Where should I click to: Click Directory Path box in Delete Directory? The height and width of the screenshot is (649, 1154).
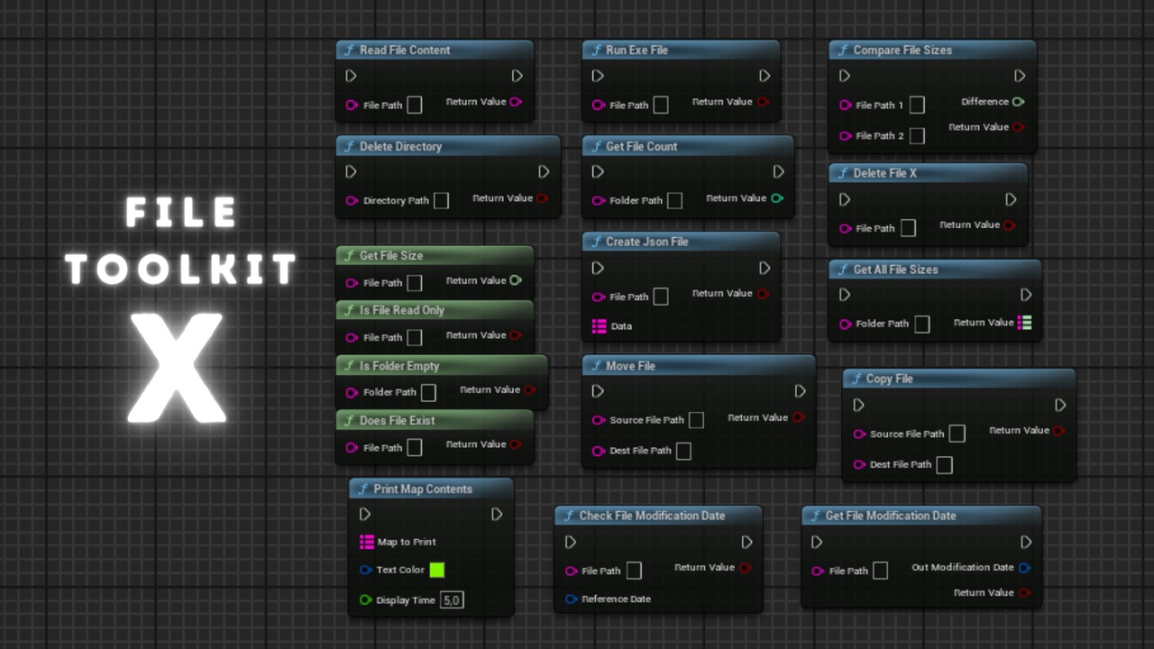(441, 201)
